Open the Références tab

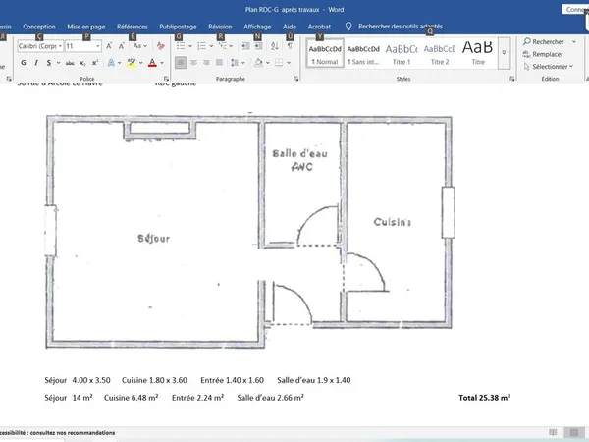(133, 27)
